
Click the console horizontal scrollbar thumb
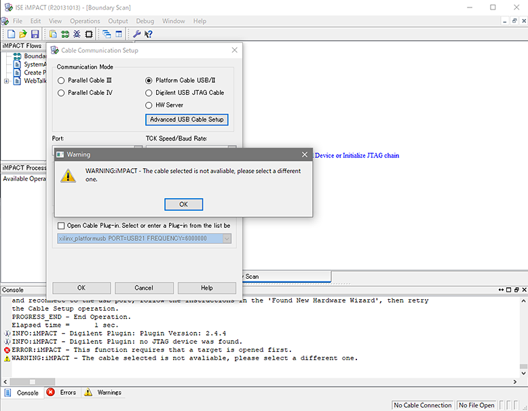point(33,382)
